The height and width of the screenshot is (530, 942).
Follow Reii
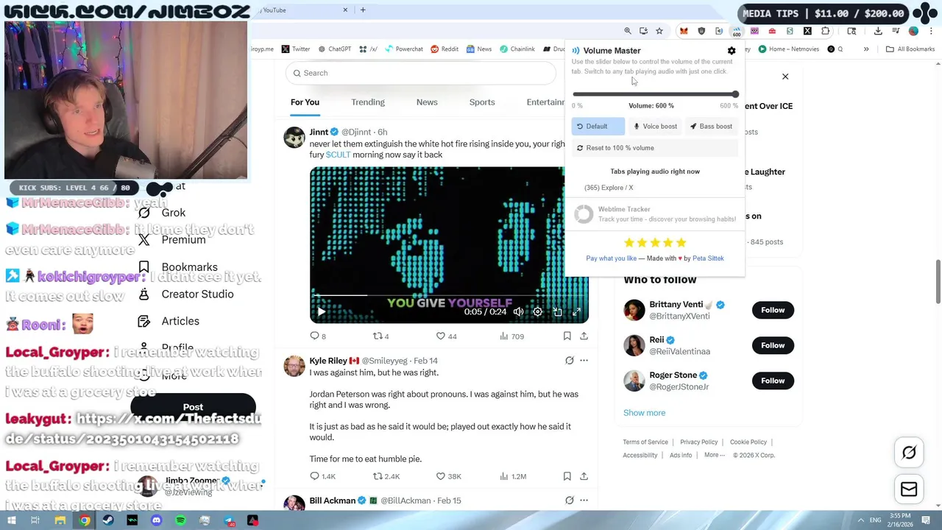pyautogui.click(x=773, y=345)
